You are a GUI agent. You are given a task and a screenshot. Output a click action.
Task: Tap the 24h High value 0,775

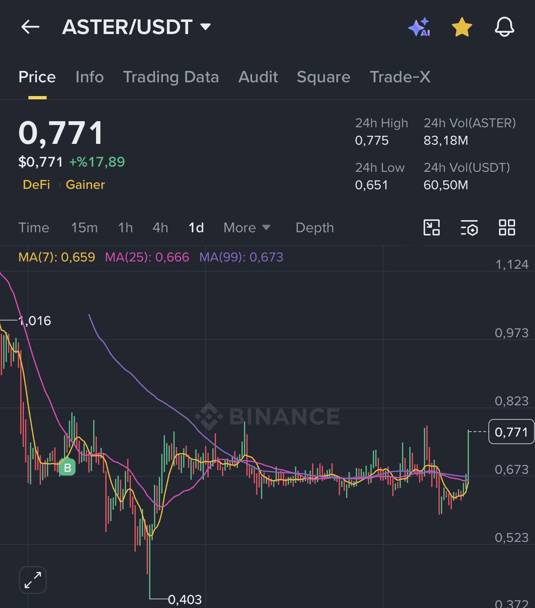point(372,140)
